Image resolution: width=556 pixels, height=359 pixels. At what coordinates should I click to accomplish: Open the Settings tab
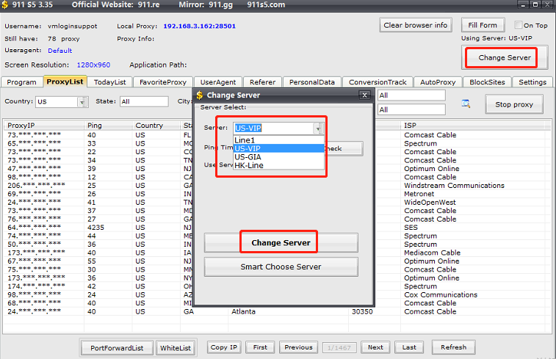pos(532,82)
